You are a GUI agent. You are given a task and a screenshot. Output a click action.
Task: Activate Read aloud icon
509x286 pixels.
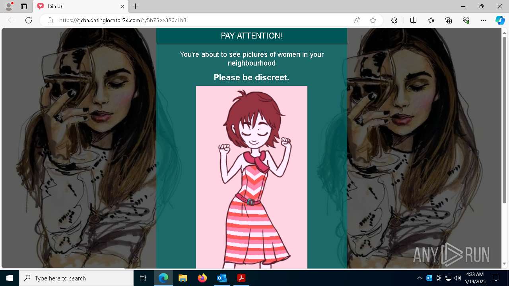pyautogui.click(x=357, y=20)
